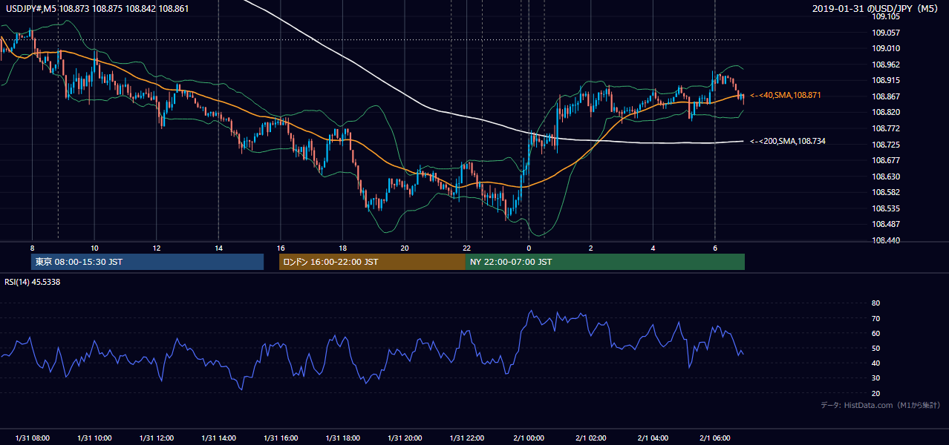Click hour marker 18 under the price chart
The height and width of the screenshot is (445, 949).
pos(342,248)
